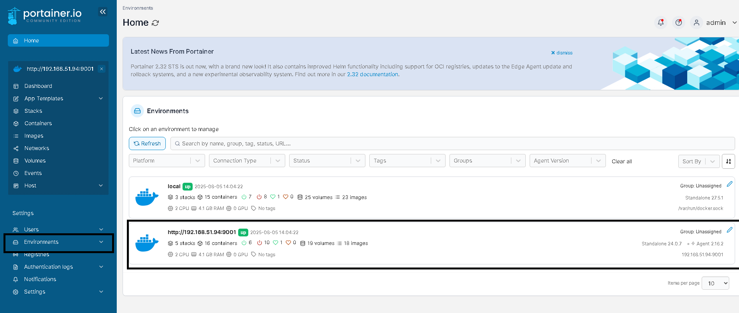Click the Environments breadcrumb text
The height and width of the screenshot is (313, 739).
(138, 8)
